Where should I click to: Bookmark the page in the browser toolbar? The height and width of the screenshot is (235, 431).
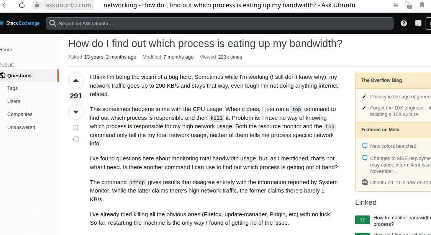422,5
